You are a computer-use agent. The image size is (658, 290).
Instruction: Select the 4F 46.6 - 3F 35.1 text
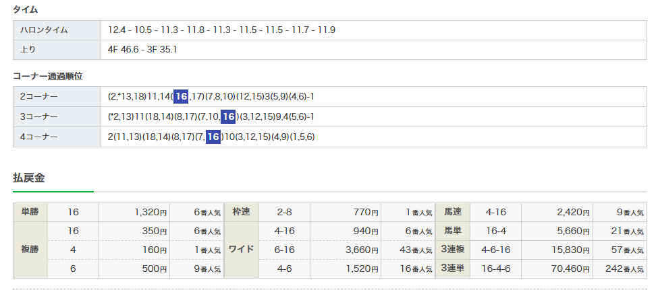tap(142, 50)
